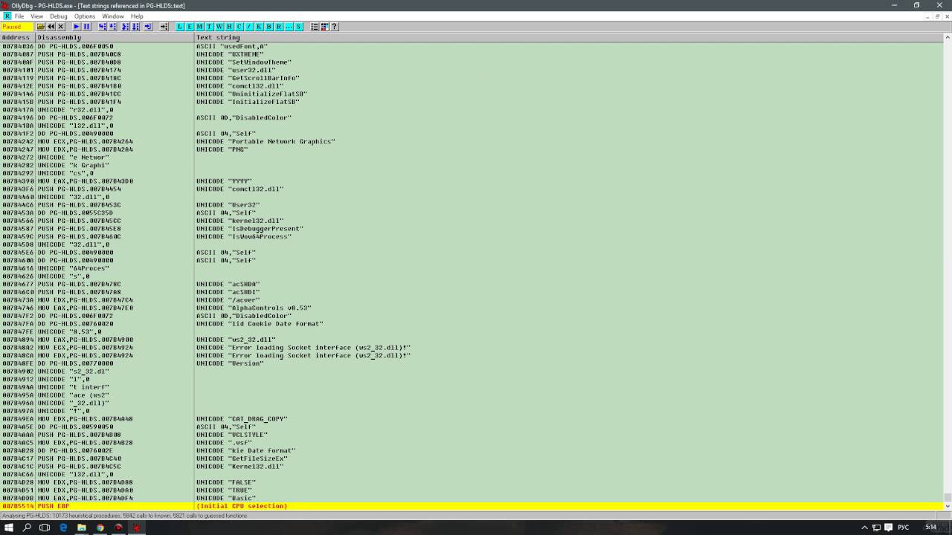Open the Help menu
This screenshot has width=952, height=535.
[137, 16]
